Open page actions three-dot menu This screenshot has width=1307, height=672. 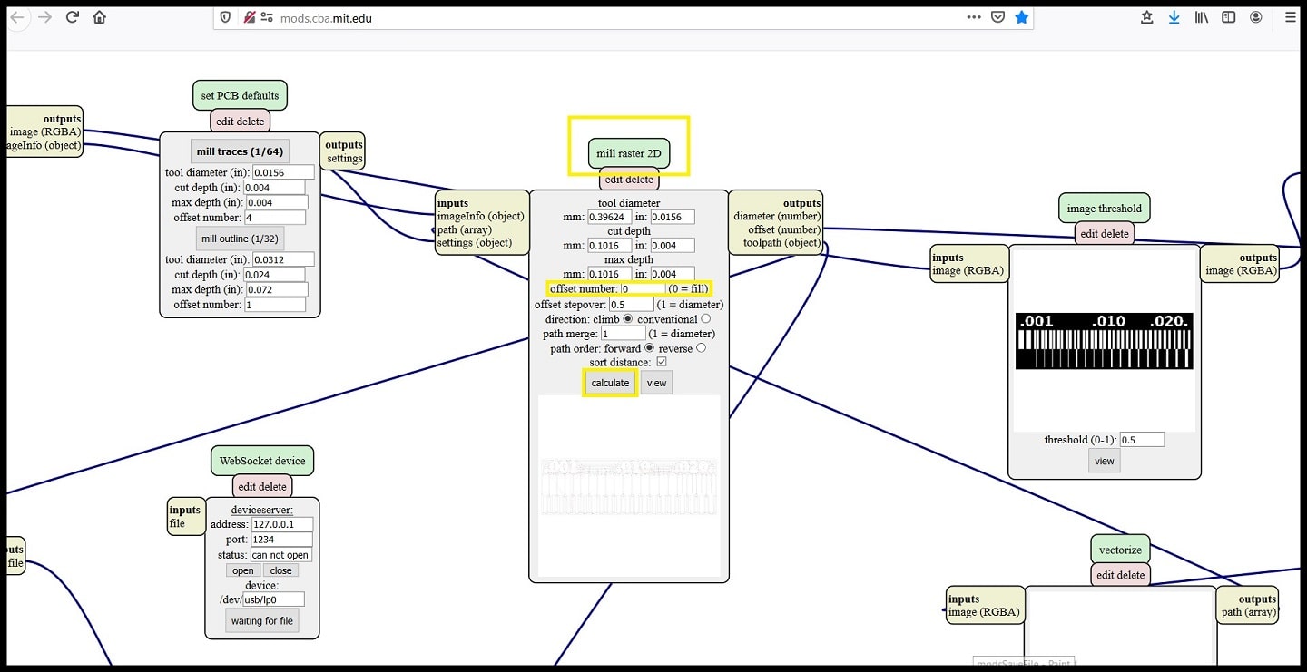pos(974,17)
